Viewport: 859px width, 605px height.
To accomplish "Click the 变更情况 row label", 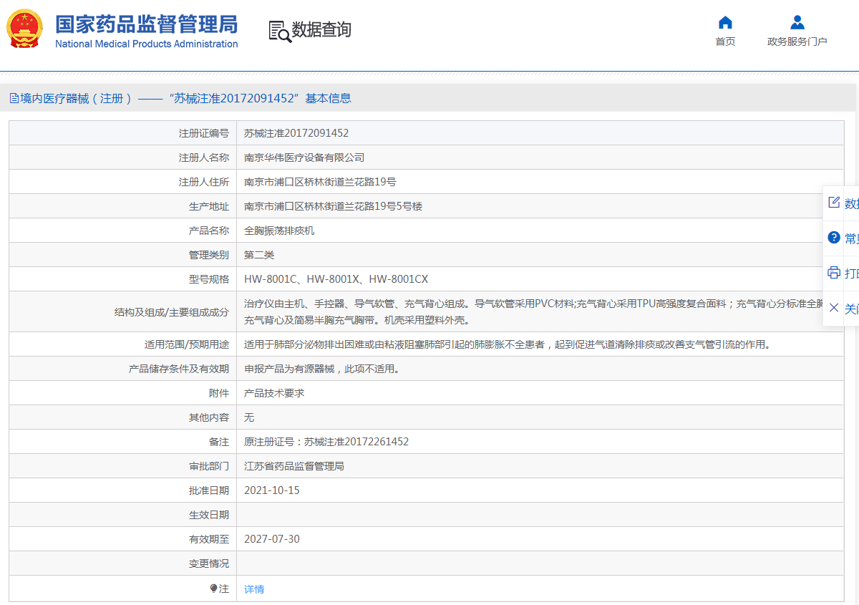I will (x=209, y=563).
